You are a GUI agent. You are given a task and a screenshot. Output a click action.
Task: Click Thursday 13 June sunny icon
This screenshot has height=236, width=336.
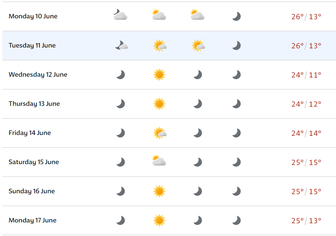click(159, 104)
